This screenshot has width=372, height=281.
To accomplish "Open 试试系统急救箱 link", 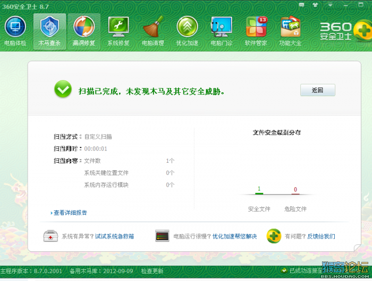I will [x=115, y=236].
